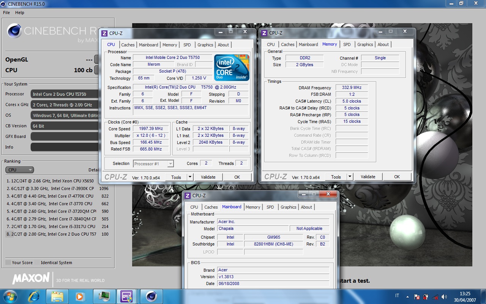
Task: Click the Info field under Your System
Action: pyautogui.click(x=65, y=147)
